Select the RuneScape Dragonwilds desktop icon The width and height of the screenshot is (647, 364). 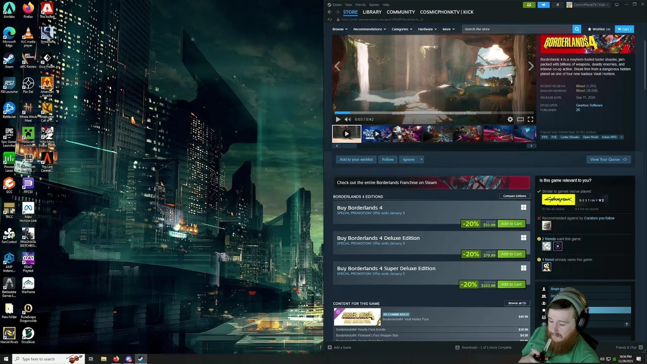coord(28,312)
